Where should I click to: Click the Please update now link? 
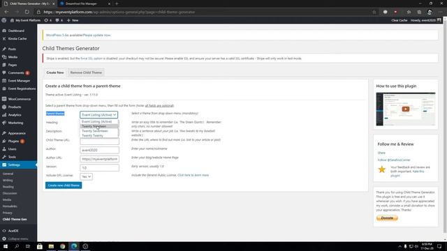[x=96, y=36]
